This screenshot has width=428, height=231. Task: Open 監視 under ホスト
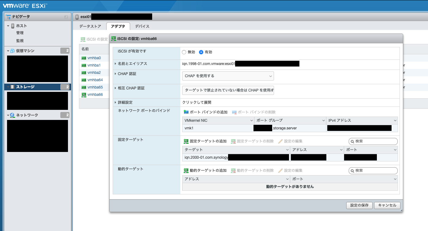(20, 41)
